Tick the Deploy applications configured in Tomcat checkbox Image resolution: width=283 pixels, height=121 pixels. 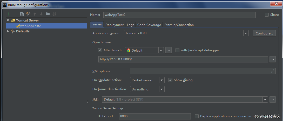(x=197, y=116)
